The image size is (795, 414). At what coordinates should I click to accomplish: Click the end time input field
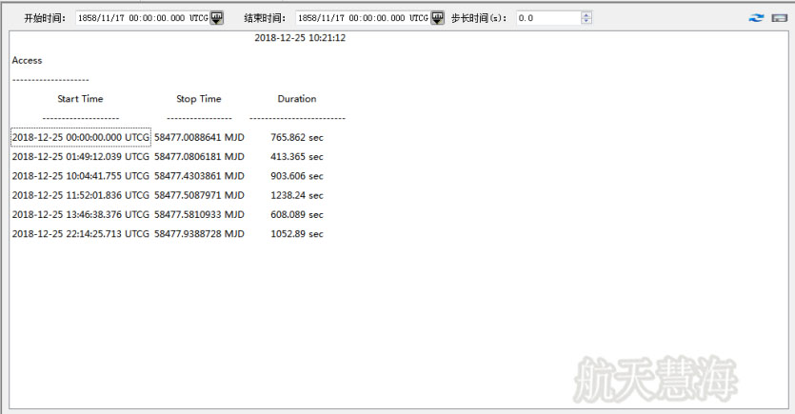click(x=363, y=18)
